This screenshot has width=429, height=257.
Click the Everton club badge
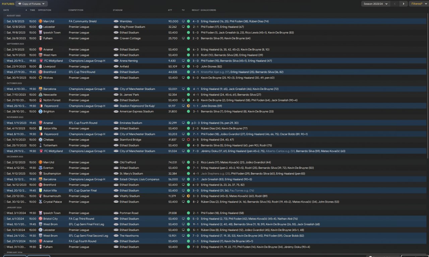click(x=41, y=168)
